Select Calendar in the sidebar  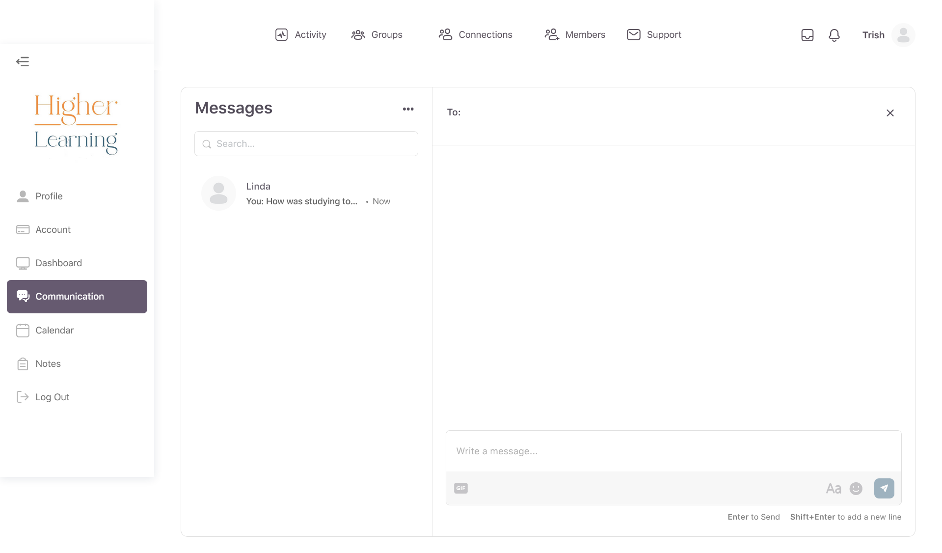point(54,330)
